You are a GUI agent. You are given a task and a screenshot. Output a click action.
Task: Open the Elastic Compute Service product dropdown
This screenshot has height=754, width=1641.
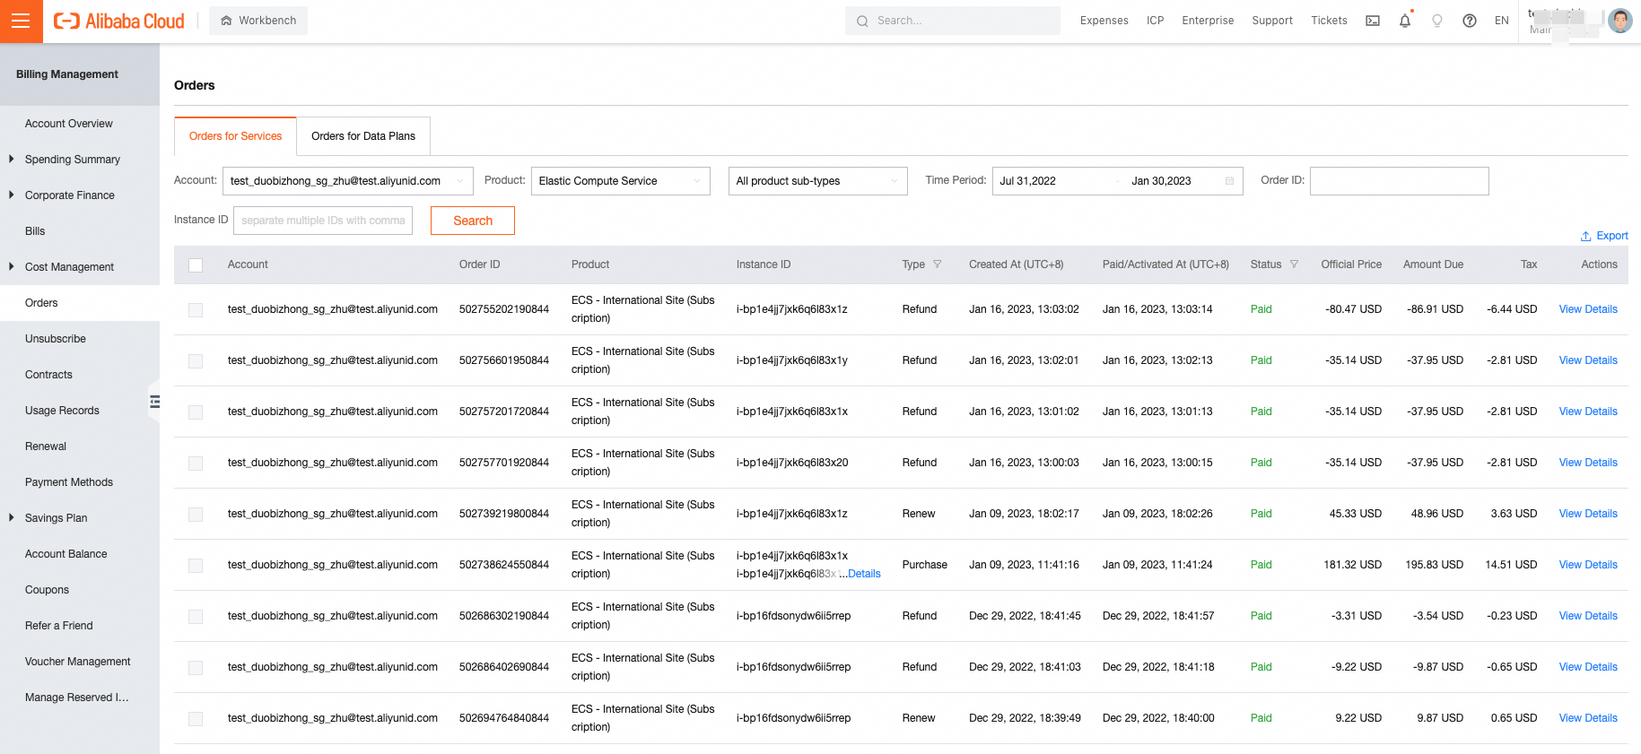coord(621,181)
